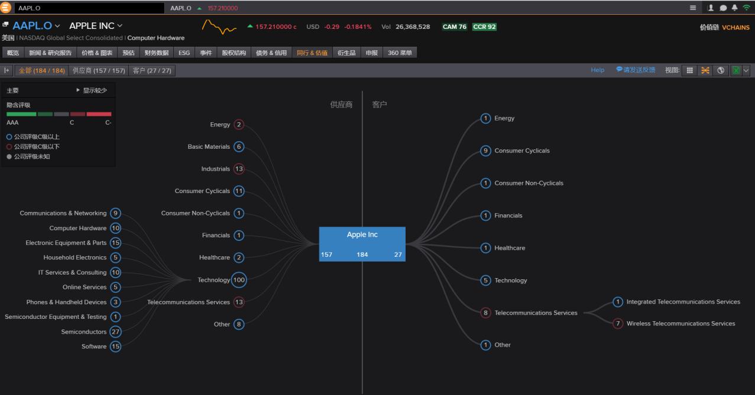Image resolution: width=755 pixels, height=395 pixels.
Task: Collapse the legend with 显示较少
Action: [x=92, y=90]
